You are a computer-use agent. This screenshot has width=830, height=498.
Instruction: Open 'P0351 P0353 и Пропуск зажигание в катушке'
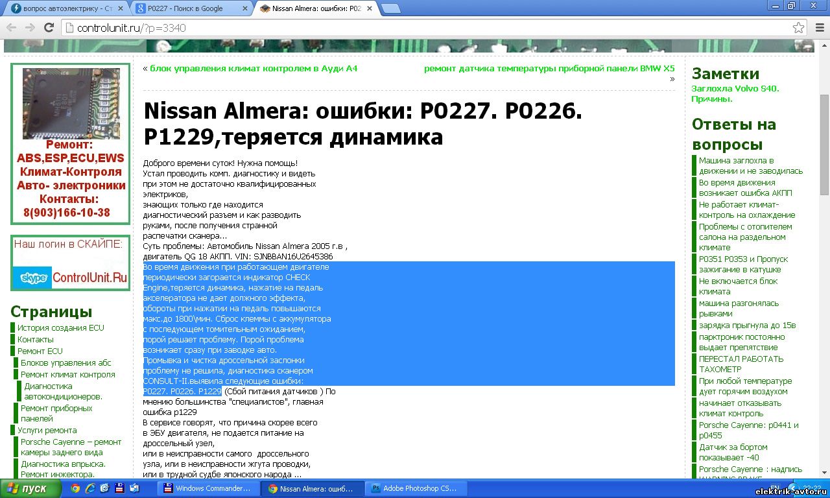pyautogui.click(x=744, y=264)
